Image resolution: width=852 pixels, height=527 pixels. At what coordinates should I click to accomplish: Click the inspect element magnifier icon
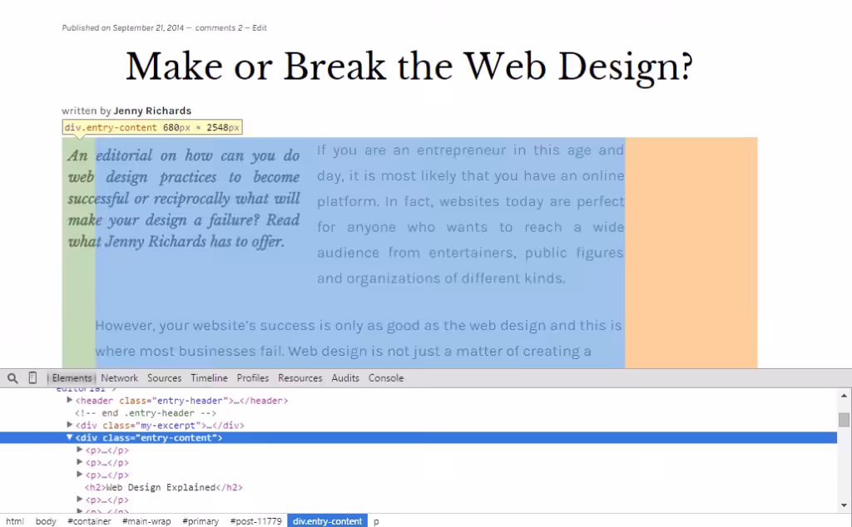pos(12,378)
